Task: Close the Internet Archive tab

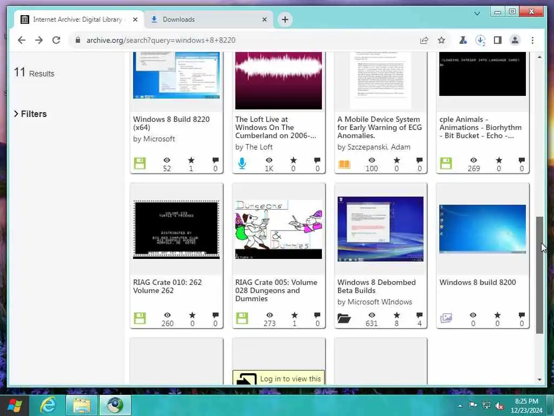Action: pos(135,19)
